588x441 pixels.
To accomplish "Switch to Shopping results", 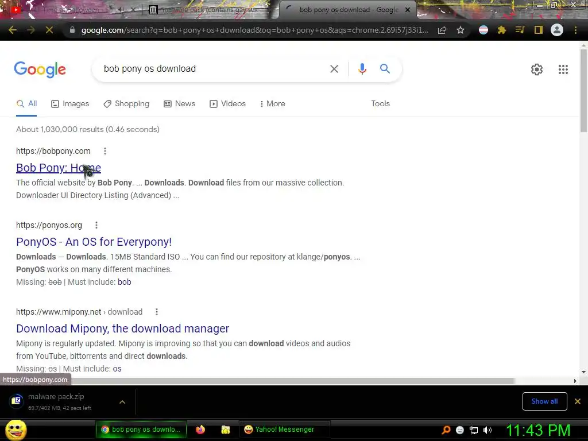I will pos(126,103).
